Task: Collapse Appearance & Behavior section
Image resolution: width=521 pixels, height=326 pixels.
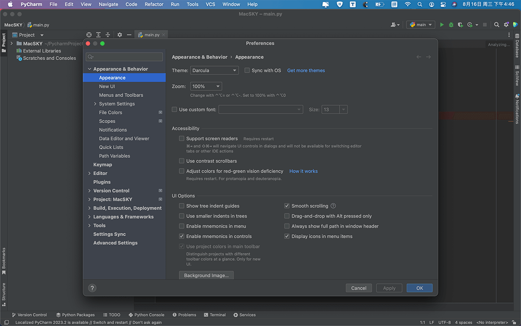Action: coord(89,69)
